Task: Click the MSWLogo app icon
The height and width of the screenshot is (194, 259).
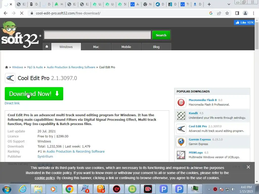Action: pyautogui.click(x=181, y=155)
